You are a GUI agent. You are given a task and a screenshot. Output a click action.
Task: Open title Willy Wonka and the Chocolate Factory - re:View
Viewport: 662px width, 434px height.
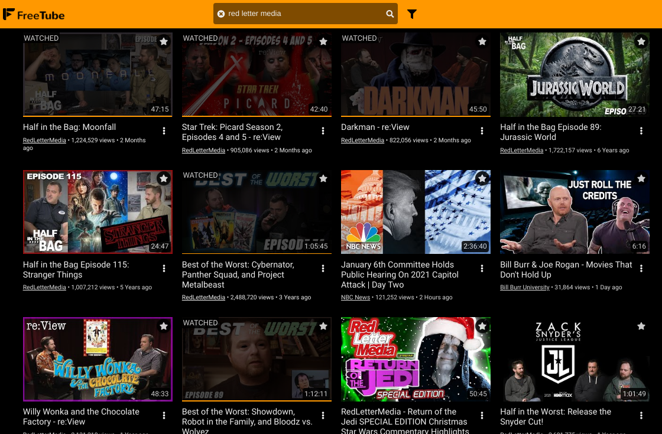tap(81, 417)
